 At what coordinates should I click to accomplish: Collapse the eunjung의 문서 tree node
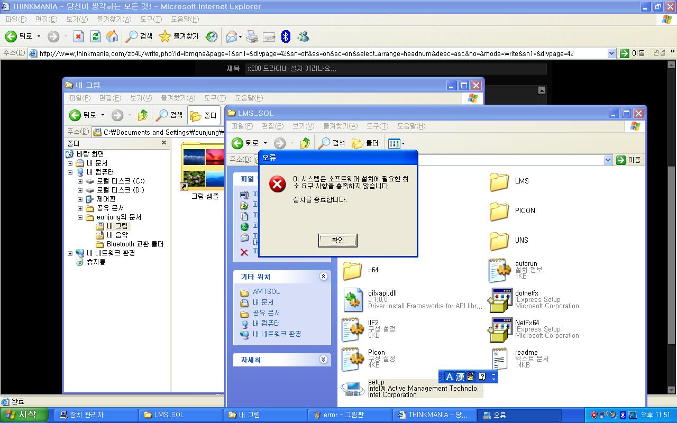pyautogui.click(x=80, y=217)
